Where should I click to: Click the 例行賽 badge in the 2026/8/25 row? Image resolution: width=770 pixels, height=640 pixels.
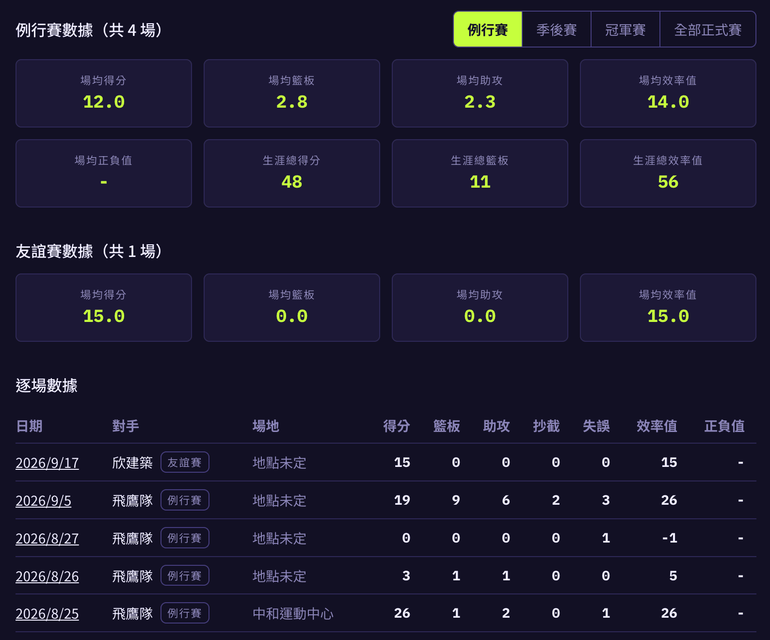(185, 613)
